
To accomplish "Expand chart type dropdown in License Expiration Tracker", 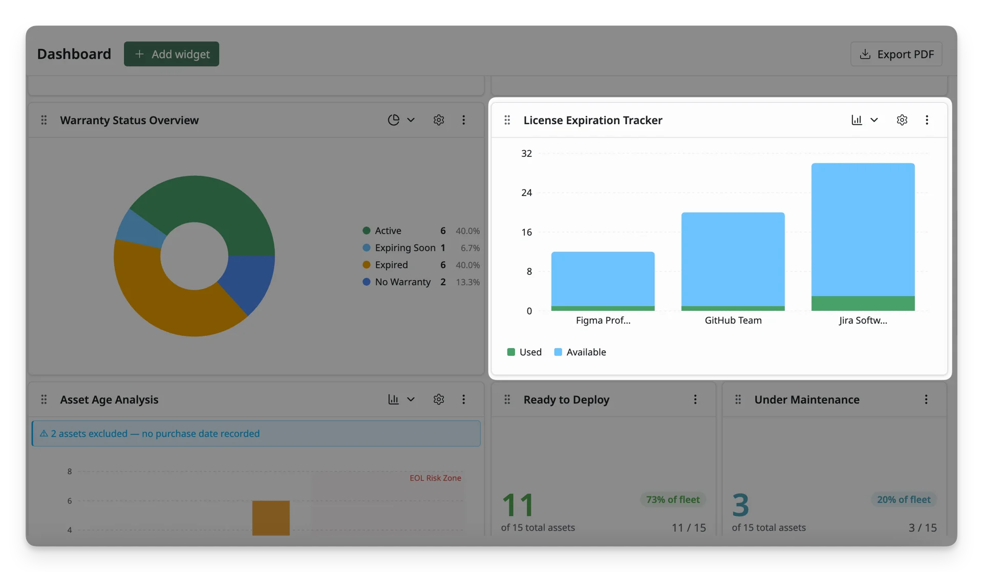I will tap(874, 120).
